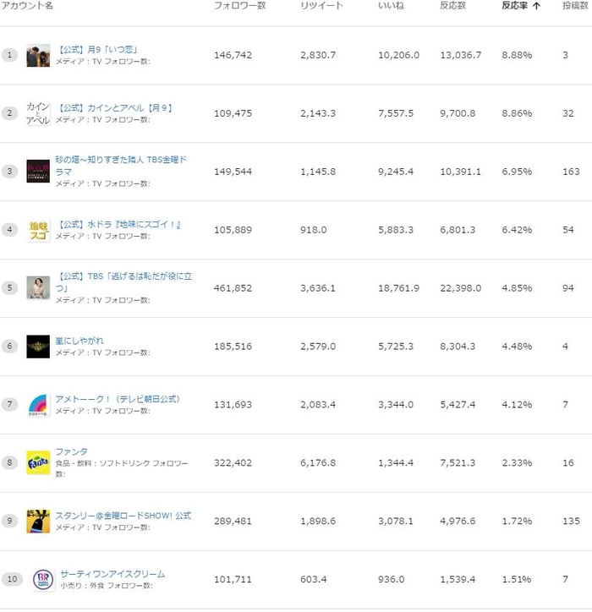This screenshot has width=592, height=612.
Task: Click the いいね column header
Action: point(391,5)
